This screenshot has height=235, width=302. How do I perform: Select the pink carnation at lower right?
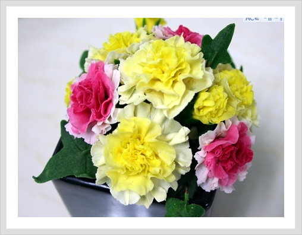(x=225, y=155)
